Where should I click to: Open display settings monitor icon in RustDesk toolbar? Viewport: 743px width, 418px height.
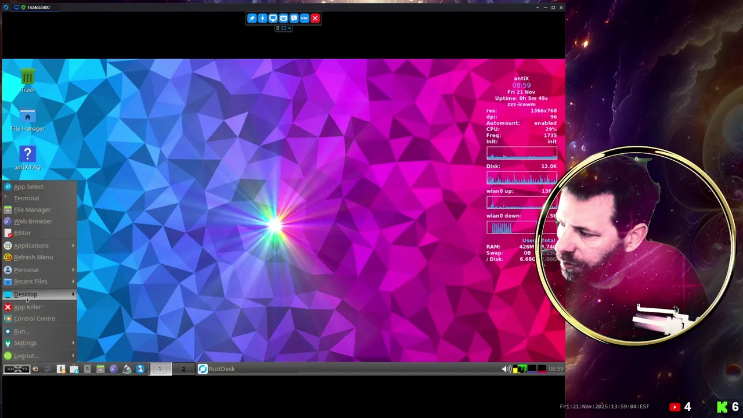(273, 18)
